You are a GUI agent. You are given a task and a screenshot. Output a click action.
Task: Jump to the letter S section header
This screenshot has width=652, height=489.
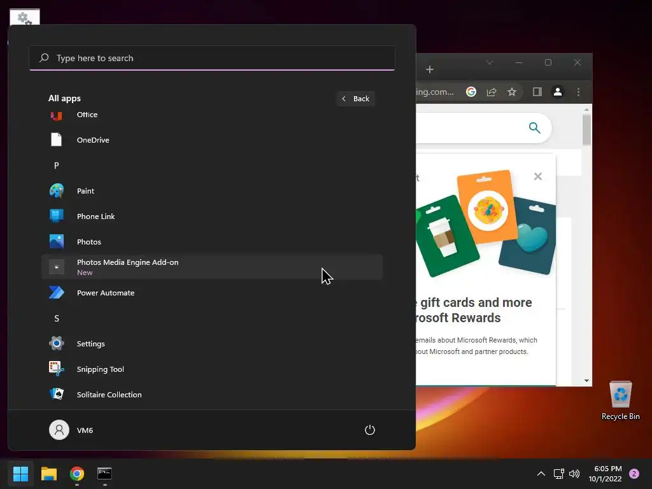[x=57, y=318]
